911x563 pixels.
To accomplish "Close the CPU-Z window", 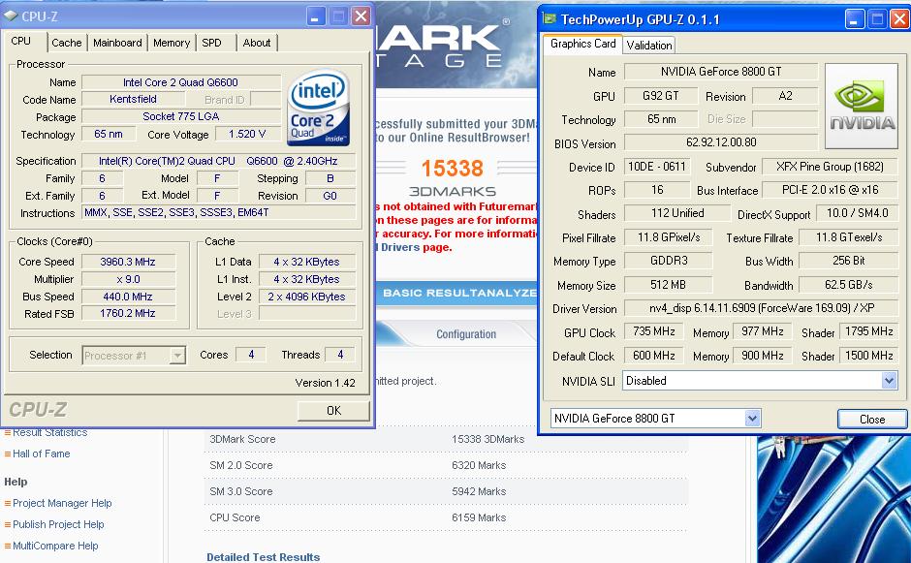I will click(x=361, y=16).
